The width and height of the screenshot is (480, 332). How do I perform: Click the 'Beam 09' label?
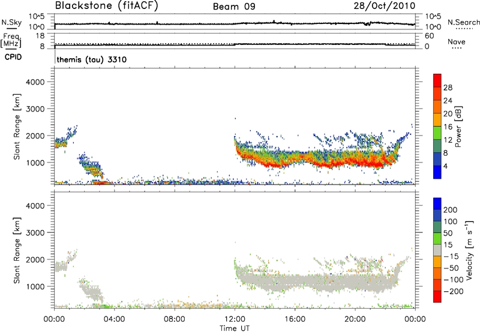pyautogui.click(x=234, y=7)
